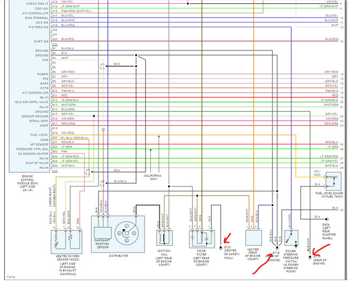Click the FUEL LEVEL pin label
Image resolution: width=348 pixels, height=281 pixels.
[39, 135]
